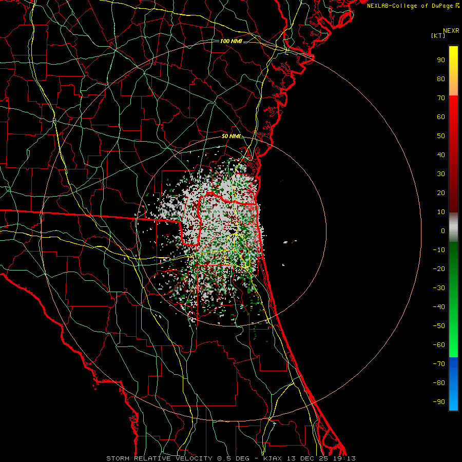Click the 60 value on the color scale
The image size is (462, 462).
441,117
